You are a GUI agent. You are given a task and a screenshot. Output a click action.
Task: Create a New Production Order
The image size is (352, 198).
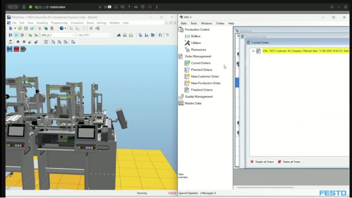coord(205,83)
